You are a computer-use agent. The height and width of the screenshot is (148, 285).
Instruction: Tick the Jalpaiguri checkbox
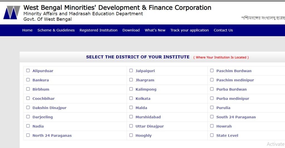(131, 71)
